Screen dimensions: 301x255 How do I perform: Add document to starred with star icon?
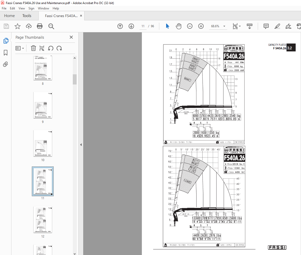tap(18, 26)
